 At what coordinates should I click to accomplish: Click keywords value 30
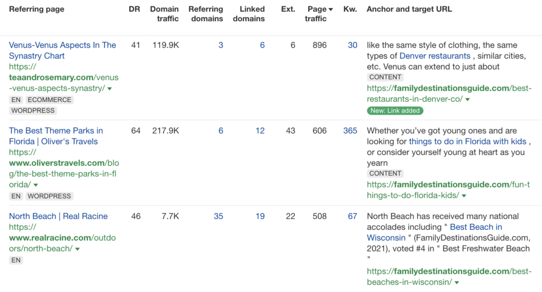(x=352, y=45)
